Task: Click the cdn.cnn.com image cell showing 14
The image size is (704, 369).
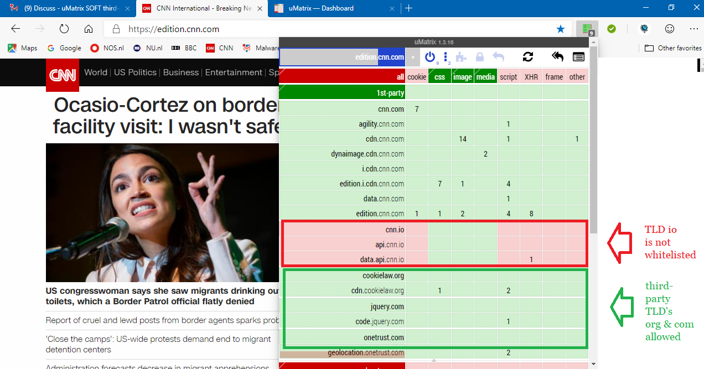Action: click(462, 139)
